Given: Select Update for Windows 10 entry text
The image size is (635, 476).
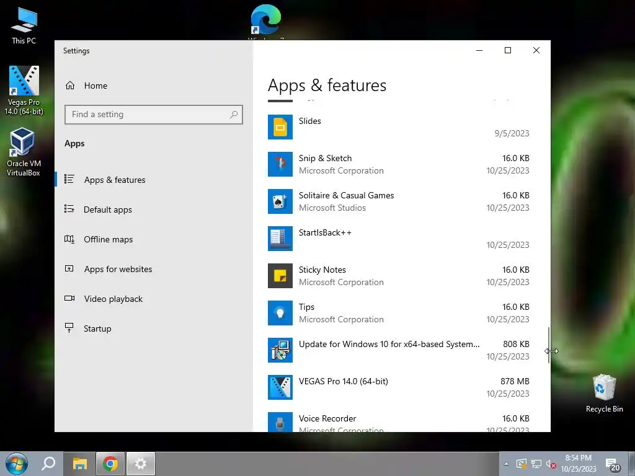Looking at the screenshot, I should click(x=389, y=344).
